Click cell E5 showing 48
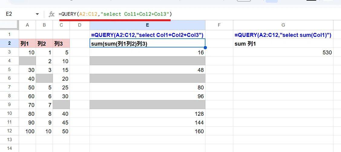This screenshot has height=152, width=341. tap(147, 70)
